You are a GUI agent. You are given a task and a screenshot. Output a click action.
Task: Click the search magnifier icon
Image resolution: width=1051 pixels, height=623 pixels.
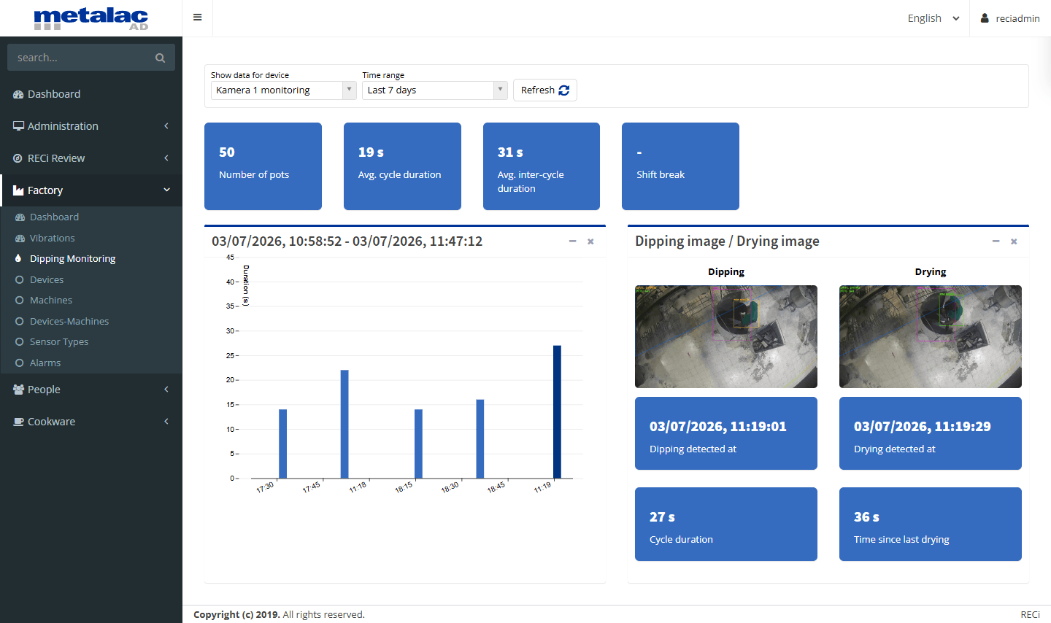[x=160, y=58]
